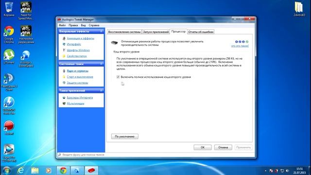311x175 pixels.
Task: Select the red Action! desktop icon
Action: [x=9, y=128]
